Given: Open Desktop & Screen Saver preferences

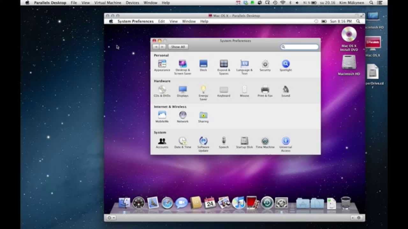Looking at the screenshot, I should (183, 64).
